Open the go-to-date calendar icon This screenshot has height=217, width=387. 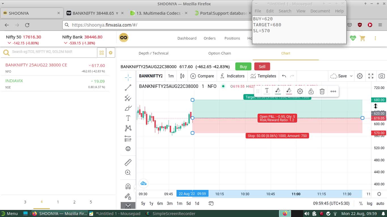[x=211, y=203]
